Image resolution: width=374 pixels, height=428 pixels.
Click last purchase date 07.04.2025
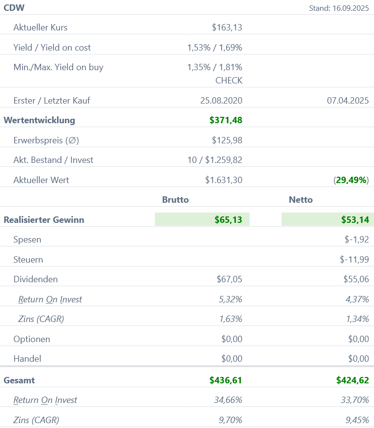tap(347, 101)
